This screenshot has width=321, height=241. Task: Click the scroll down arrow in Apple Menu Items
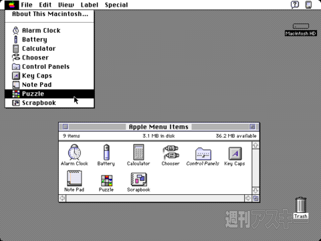coord(255,191)
